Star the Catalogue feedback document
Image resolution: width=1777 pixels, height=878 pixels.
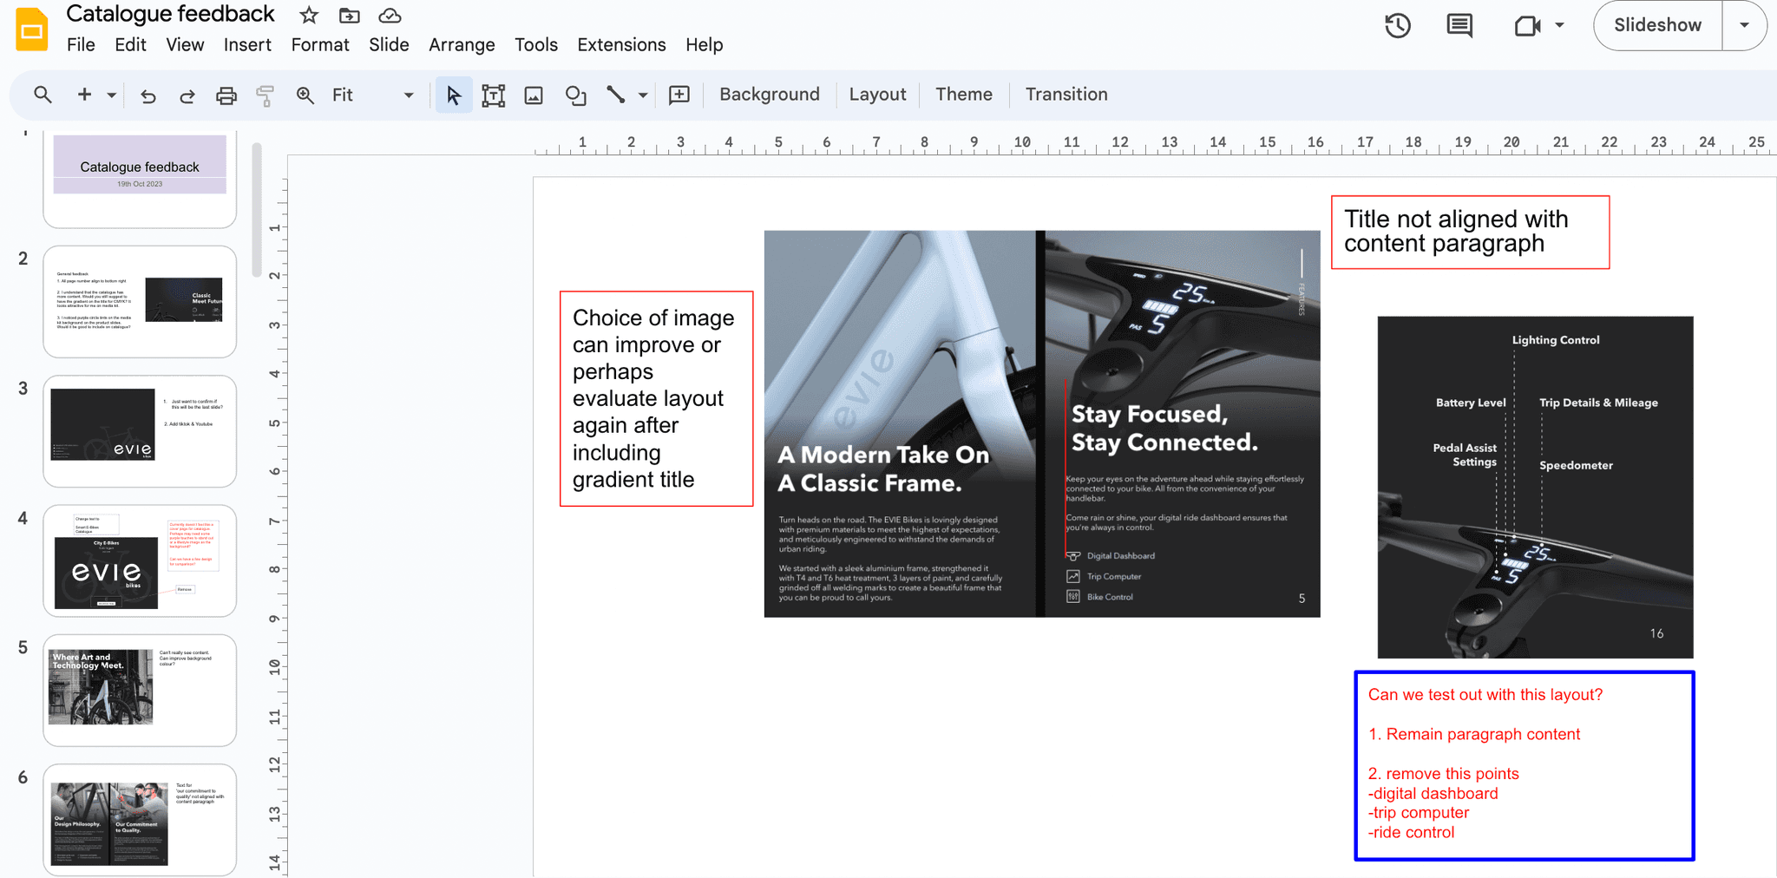pos(309,16)
